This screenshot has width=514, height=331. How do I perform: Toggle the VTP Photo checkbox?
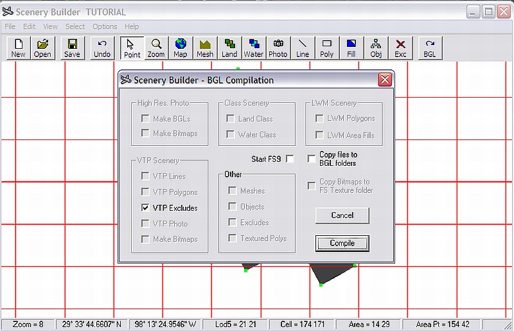click(145, 224)
